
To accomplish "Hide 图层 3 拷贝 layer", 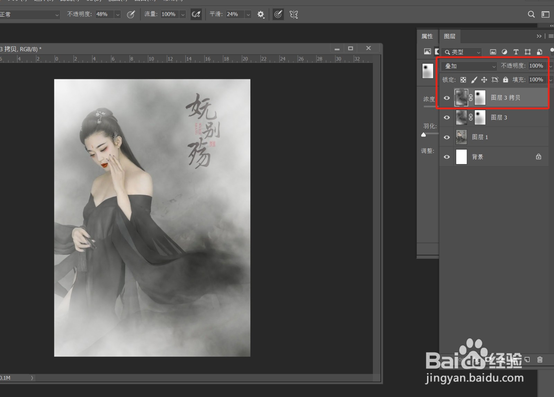I will tap(447, 98).
